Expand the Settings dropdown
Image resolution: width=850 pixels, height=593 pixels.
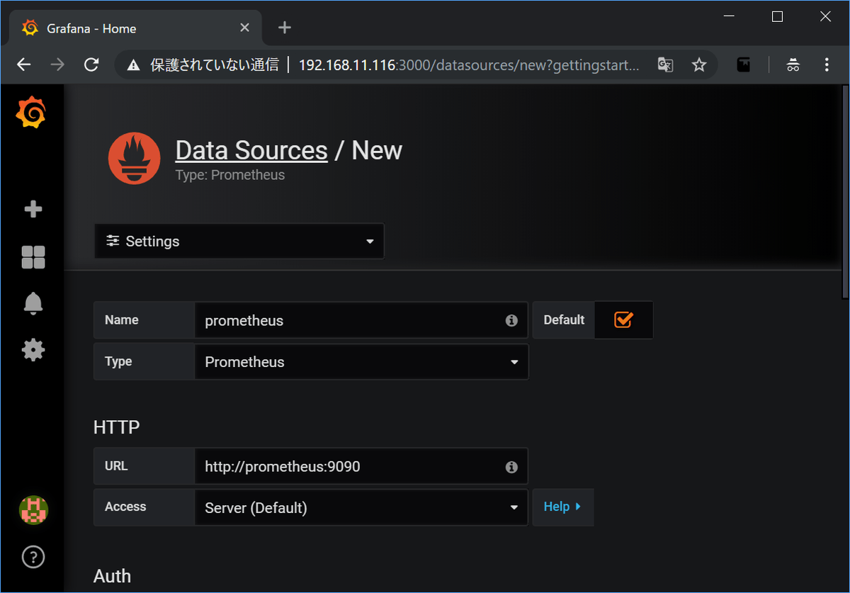[239, 242]
